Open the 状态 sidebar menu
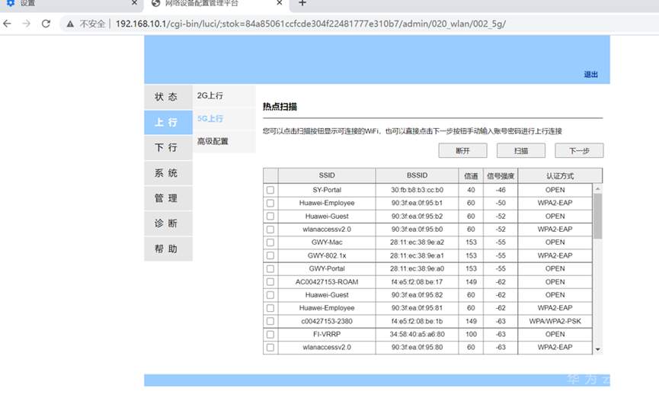Screen dimensions: 659x398 coord(168,97)
